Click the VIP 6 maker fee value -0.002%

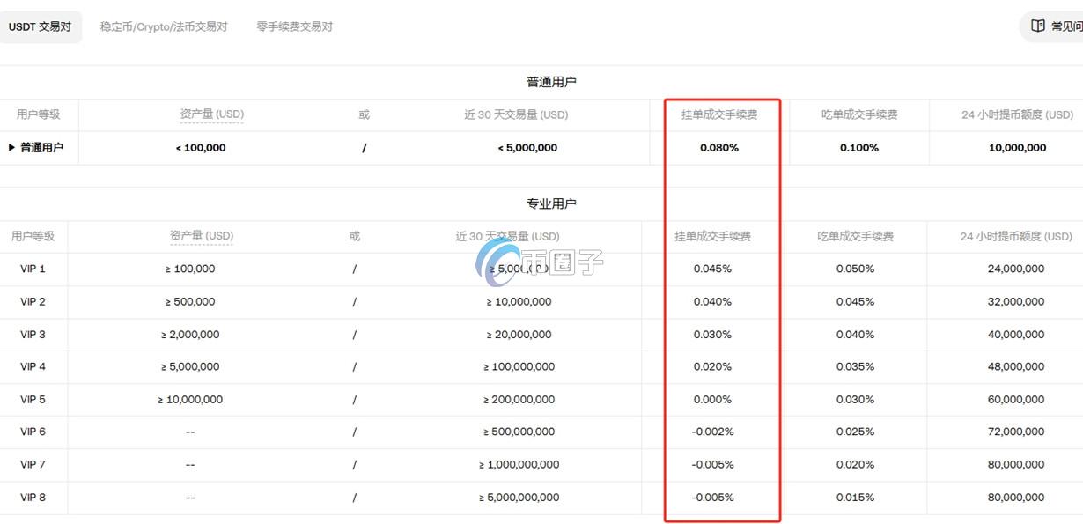(711, 432)
